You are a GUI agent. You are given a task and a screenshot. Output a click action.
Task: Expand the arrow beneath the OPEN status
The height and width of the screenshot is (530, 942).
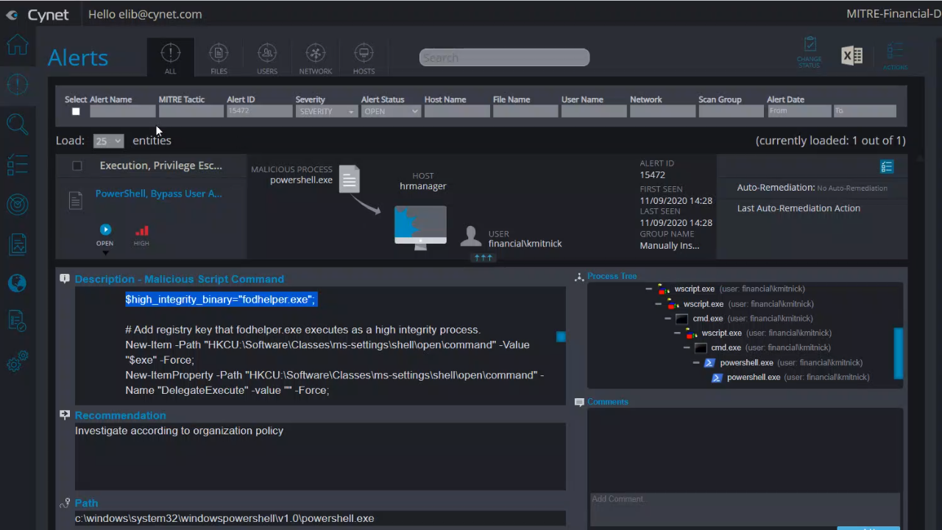pos(105,252)
